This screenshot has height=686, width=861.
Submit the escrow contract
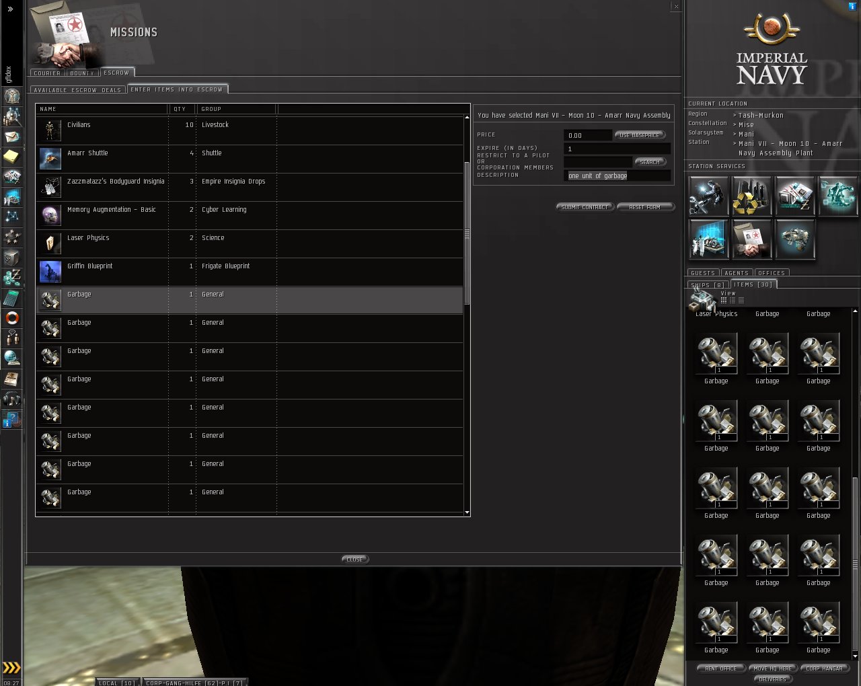coord(585,207)
